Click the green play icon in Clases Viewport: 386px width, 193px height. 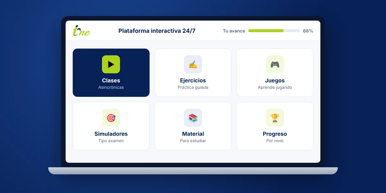(x=111, y=64)
